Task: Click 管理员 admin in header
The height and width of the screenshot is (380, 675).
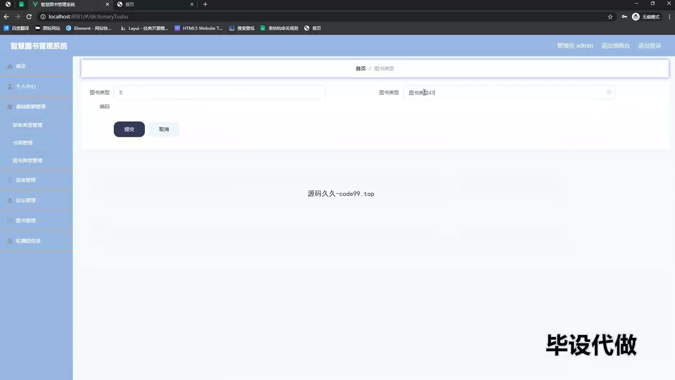Action: [575, 46]
